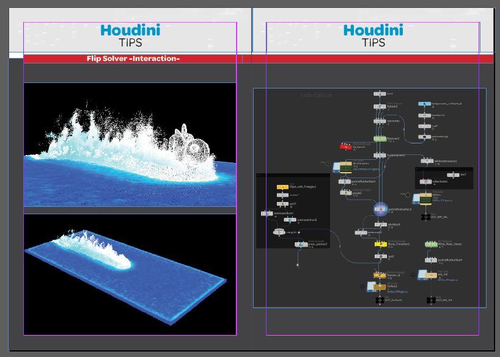The height and width of the screenshot is (357, 500).
Task: Click the whitewatersource1 node
Action: pyautogui.click(x=427, y=161)
